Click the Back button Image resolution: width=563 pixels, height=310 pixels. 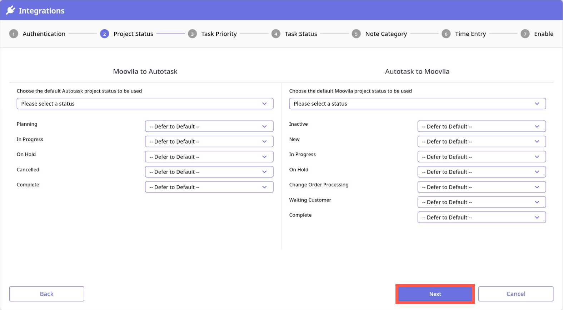click(x=47, y=294)
